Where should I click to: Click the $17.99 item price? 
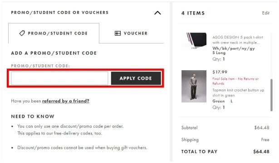[220, 72]
